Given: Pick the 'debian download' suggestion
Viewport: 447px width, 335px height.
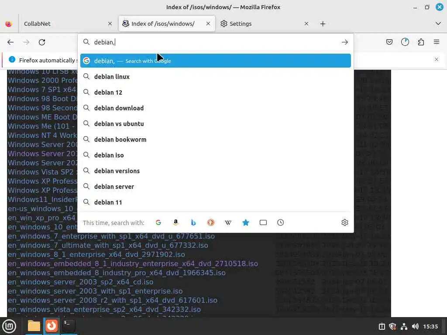Looking at the screenshot, I should coord(216,108).
